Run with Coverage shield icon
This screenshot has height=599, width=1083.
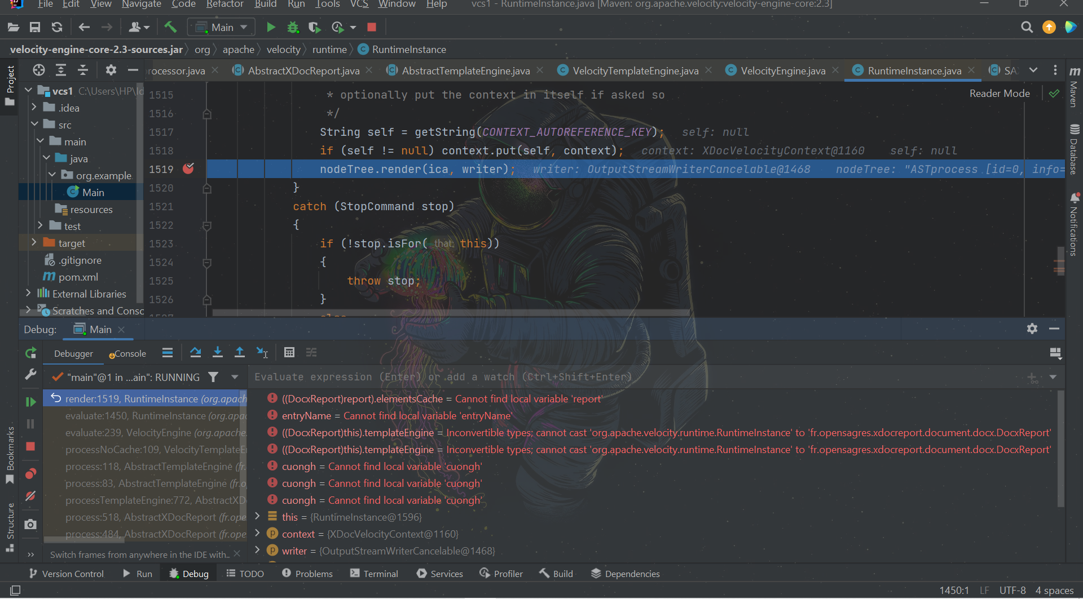[x=314, y=27]
